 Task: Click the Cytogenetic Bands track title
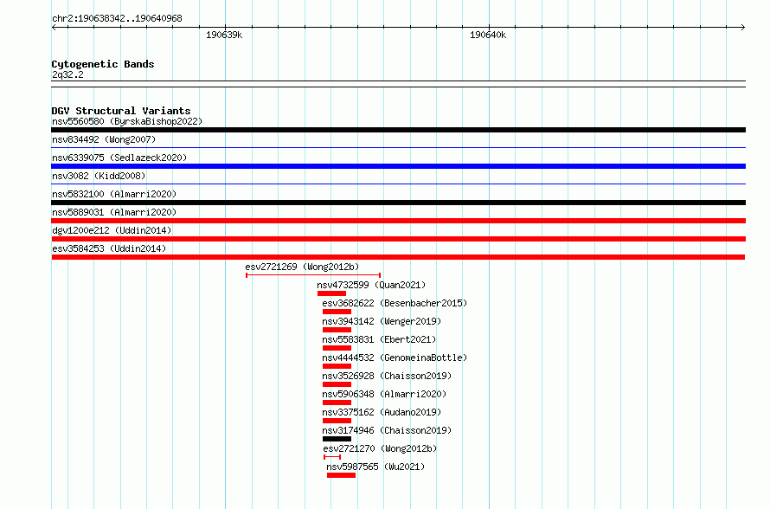[x=103, y=64]
